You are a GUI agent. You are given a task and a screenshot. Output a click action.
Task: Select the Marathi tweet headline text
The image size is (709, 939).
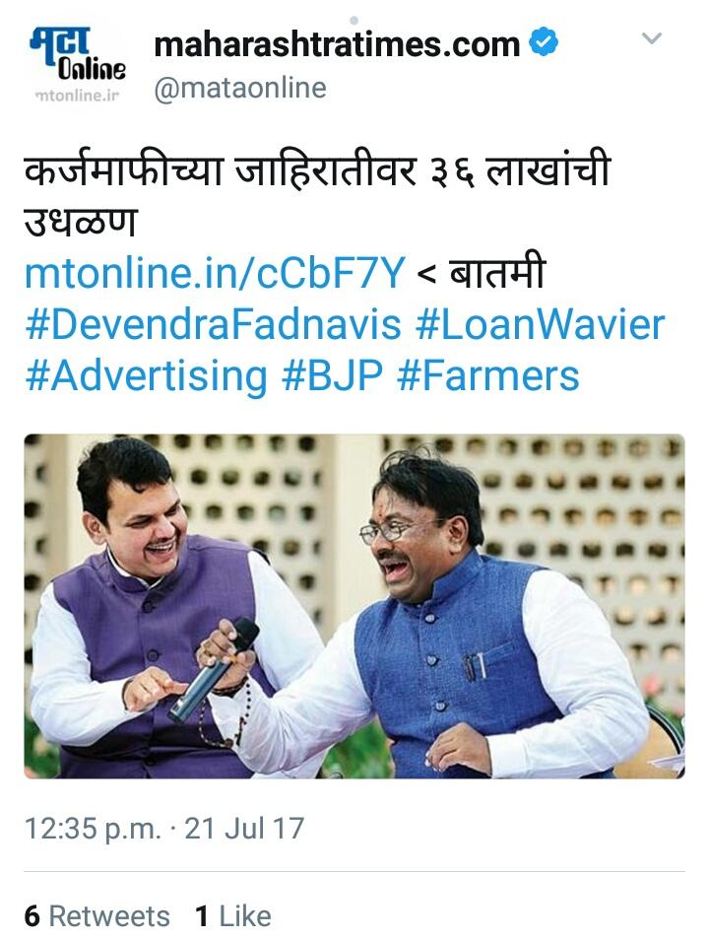click(317, 195)
